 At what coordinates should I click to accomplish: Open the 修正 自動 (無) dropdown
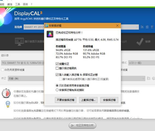pyautogui.click(x=76, y=78)
